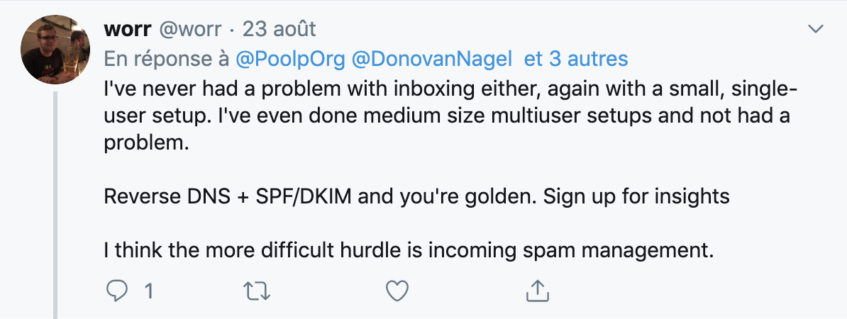This screenshot has height=319, width=847.
Task: Click the reply count number 1
Action: [149, 292]
